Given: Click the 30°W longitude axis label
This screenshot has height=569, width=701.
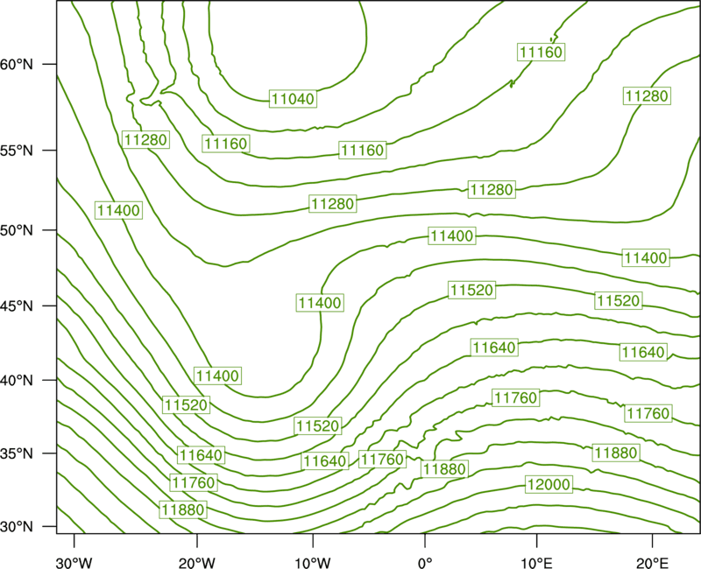Looking at the screenshot, I should pos(74,563).
